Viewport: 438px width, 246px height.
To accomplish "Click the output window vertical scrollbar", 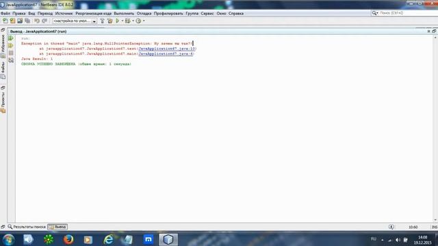I will coord(435,128).
